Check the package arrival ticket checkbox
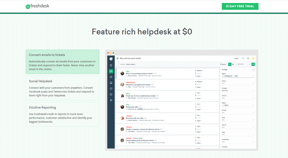 tap(118, 74)
